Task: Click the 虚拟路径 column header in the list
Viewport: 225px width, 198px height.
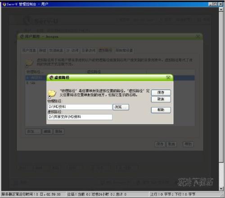Action: click(116, 72)
